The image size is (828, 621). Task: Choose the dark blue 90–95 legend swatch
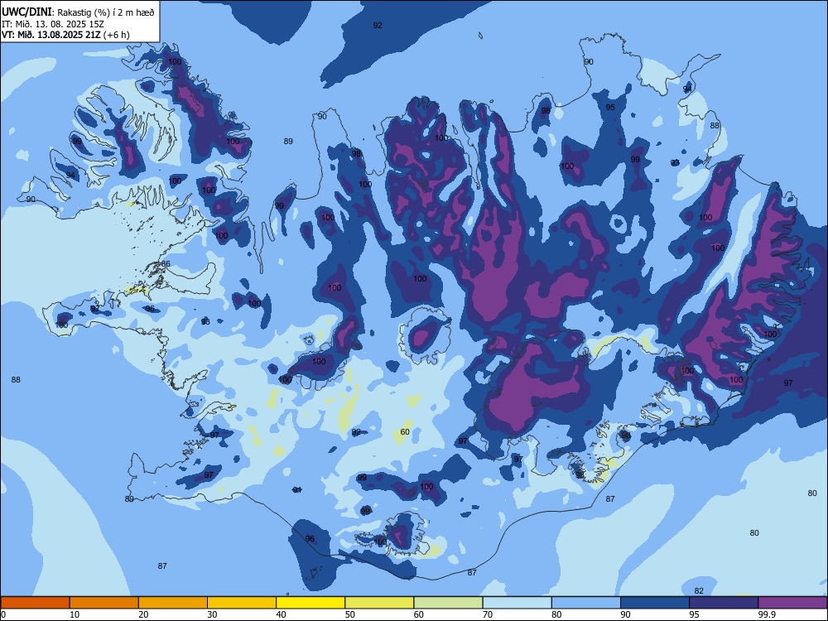655,603
